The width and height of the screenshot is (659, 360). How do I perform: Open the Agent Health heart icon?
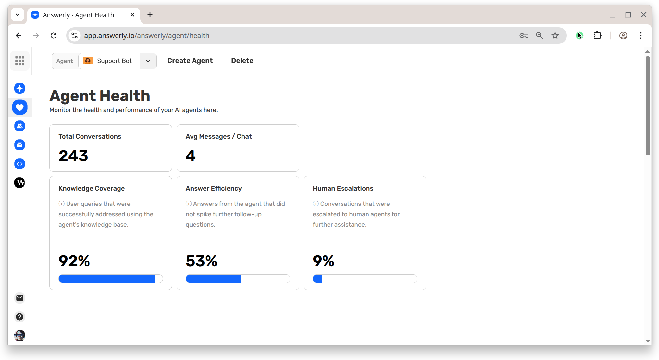click(x=20, y=107)
